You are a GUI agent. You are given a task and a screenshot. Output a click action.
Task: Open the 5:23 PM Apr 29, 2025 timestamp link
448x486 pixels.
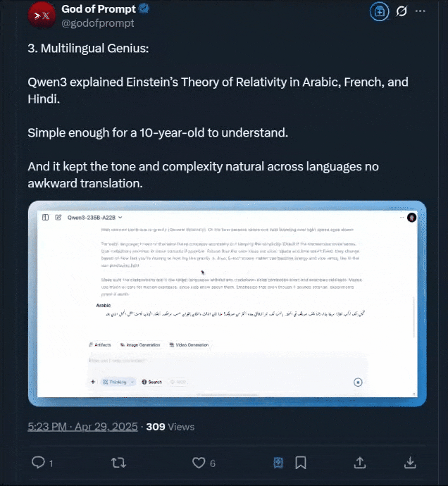[82, 426]
